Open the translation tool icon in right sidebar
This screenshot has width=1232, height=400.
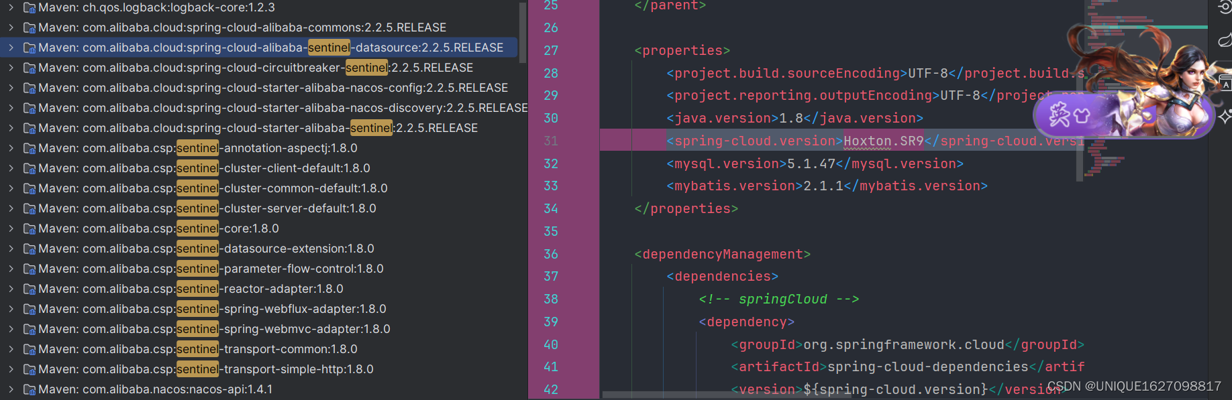pyautogui.click(x=1225, y=83)
